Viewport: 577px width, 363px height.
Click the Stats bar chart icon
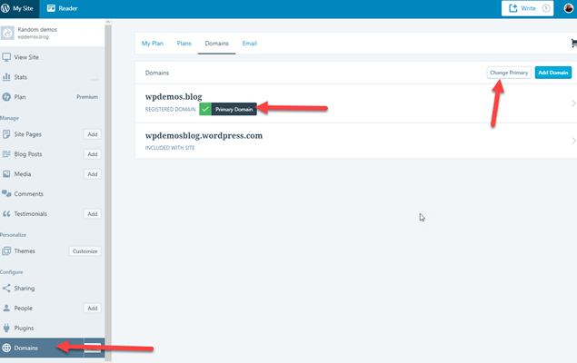pos(6,77)
